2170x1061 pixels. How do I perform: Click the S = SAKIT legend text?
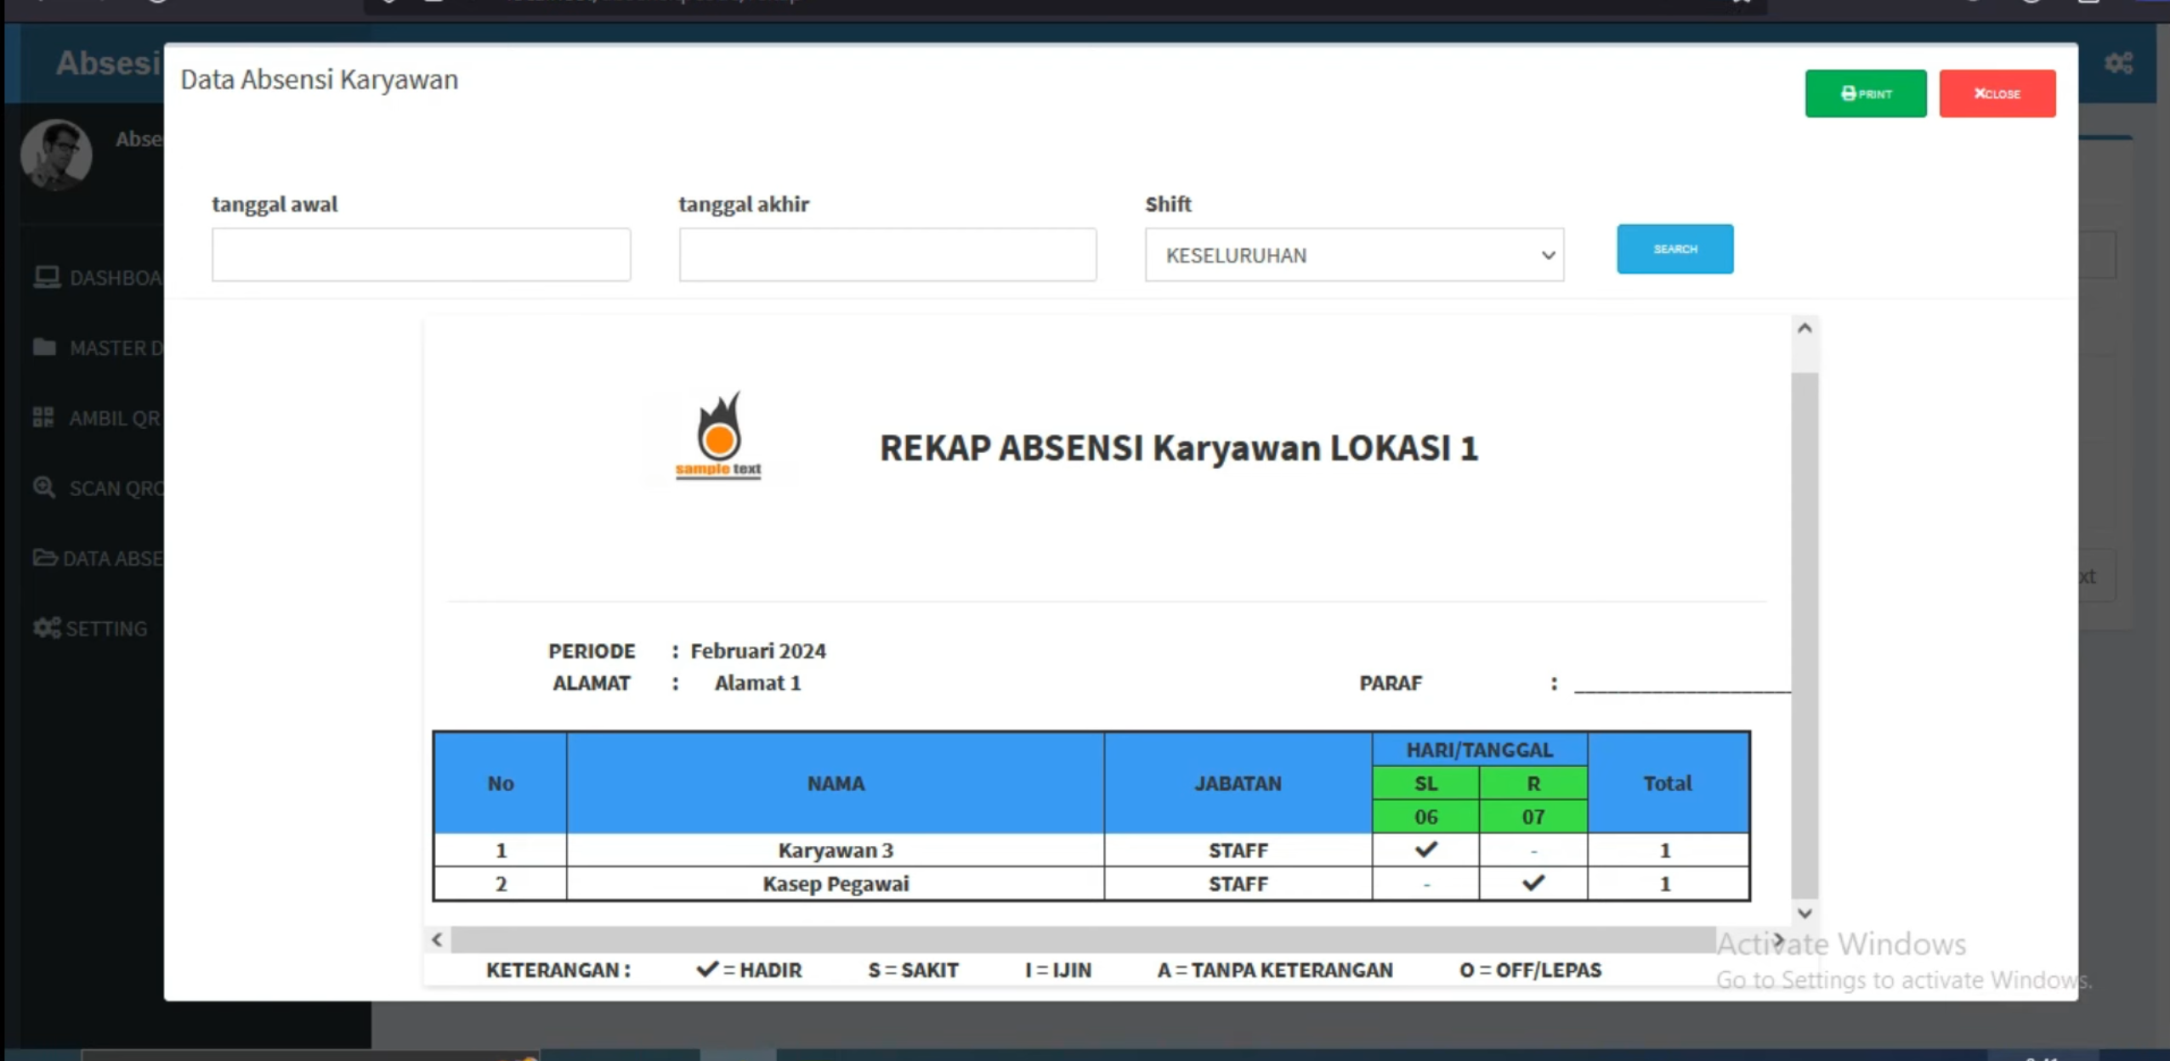(913, 969)
